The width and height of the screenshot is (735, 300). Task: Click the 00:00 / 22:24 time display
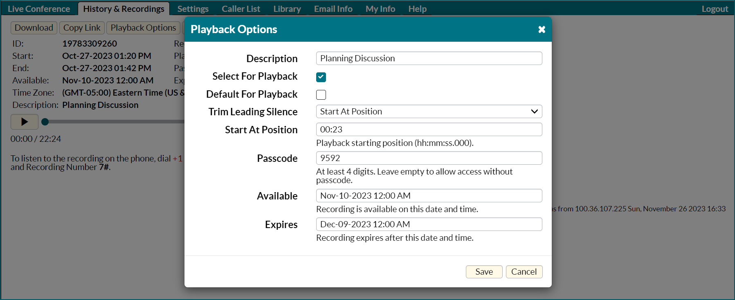pos(36,139)
